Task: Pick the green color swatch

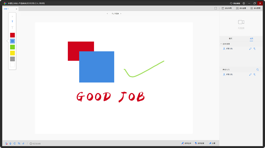Action: click(12, 47)
